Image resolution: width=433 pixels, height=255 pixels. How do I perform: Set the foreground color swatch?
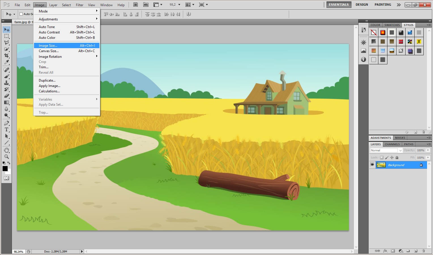(5, 169)
